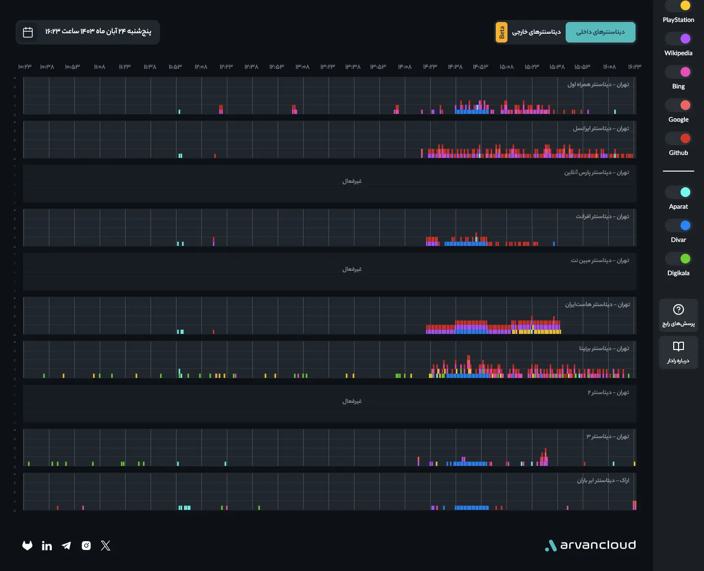This screenshot has width=704, height=571.
Task: Toggle the Digikala switch
Action: coord(679,259)
